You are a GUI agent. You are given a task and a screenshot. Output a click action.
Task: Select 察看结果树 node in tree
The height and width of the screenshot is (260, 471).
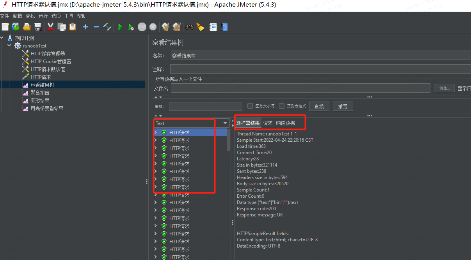pos(42,85)
